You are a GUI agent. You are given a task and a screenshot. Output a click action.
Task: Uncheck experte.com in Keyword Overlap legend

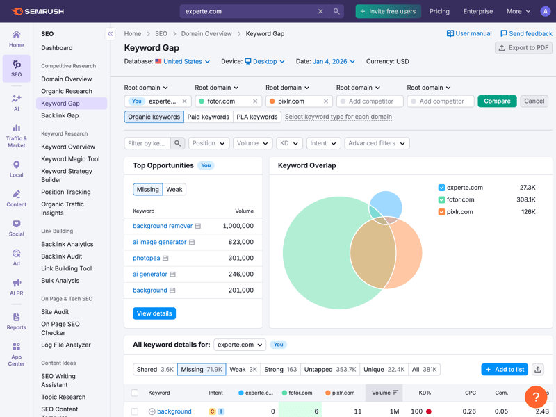click(441, 188)
